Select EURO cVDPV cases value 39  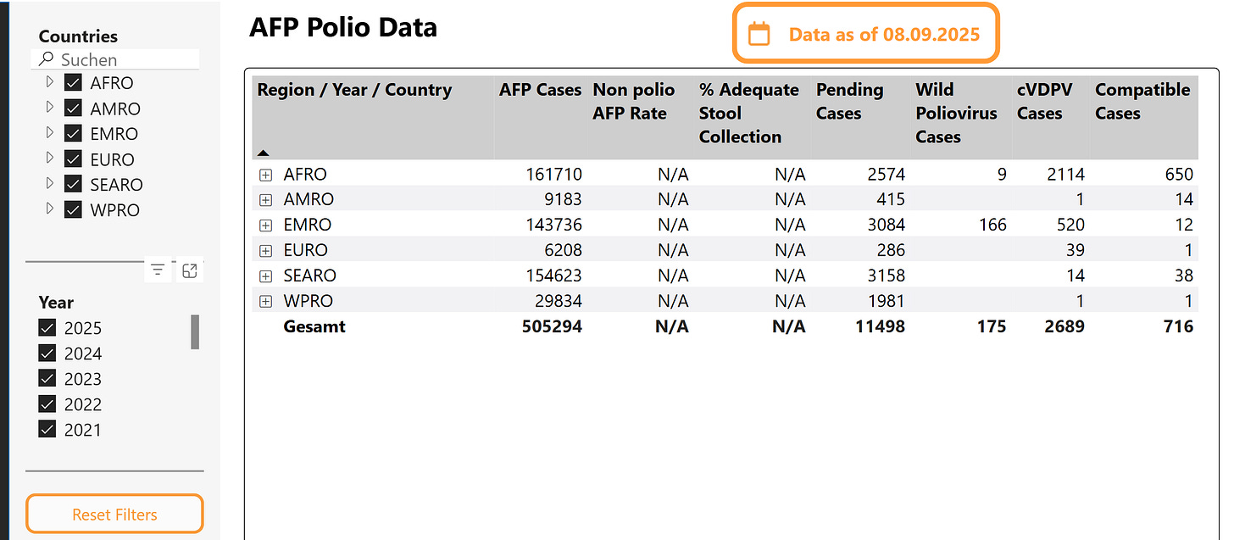click(x=1075, y=250)
